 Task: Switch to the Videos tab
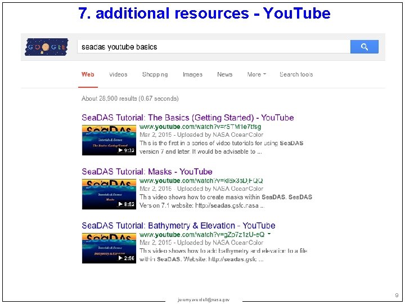click(118, 74)
